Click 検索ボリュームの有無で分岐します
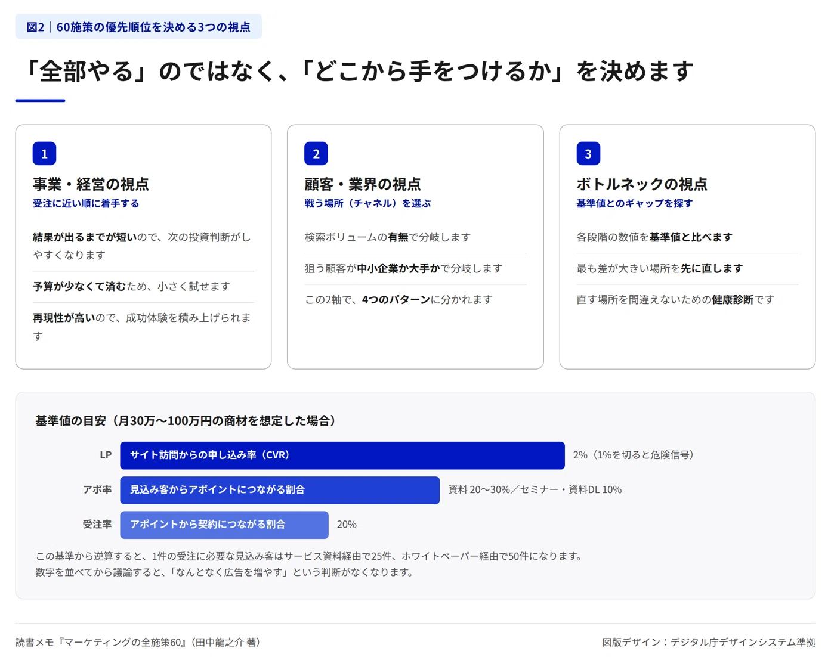The image size is (831, 657). point(388,237)
